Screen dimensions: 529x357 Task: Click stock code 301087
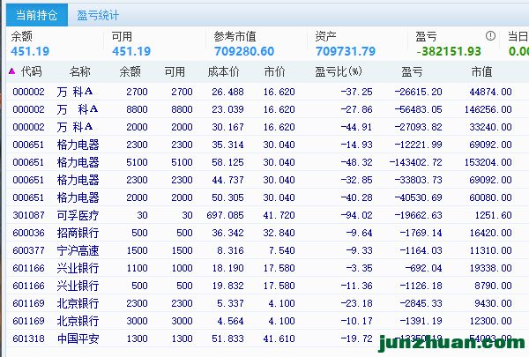pos(28,215)
